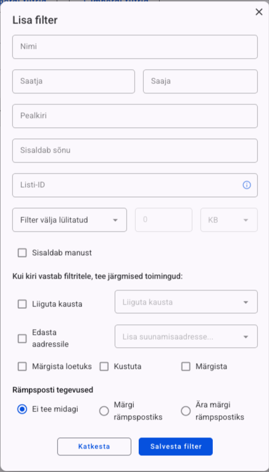Click the Salvesta filter button
This screenshot has height=472, width=269.
pyautogui.click(x=176, y=447)
